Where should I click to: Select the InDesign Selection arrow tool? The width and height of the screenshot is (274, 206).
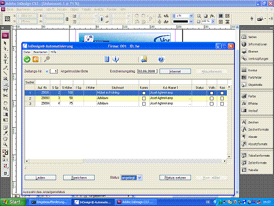(x=5, y=43)
